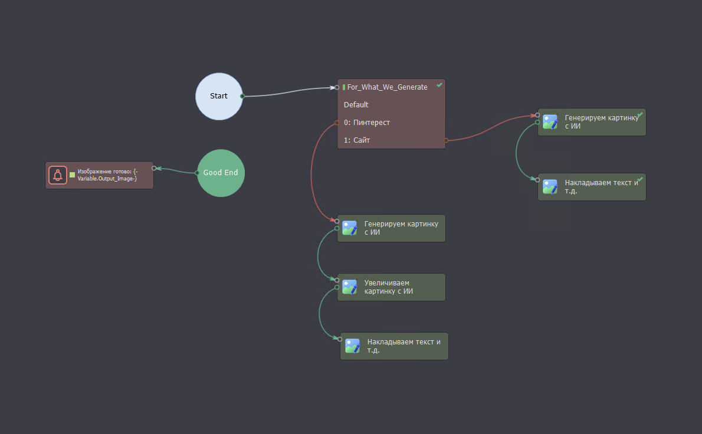702x434 pixels.
Task: Click the image icon of the checkmarked 'Накладываем текст' block
Action: click(550, 186)
